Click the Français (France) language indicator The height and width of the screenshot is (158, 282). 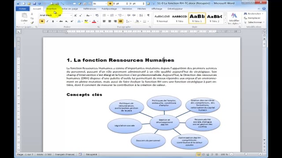tap(65, 154)
